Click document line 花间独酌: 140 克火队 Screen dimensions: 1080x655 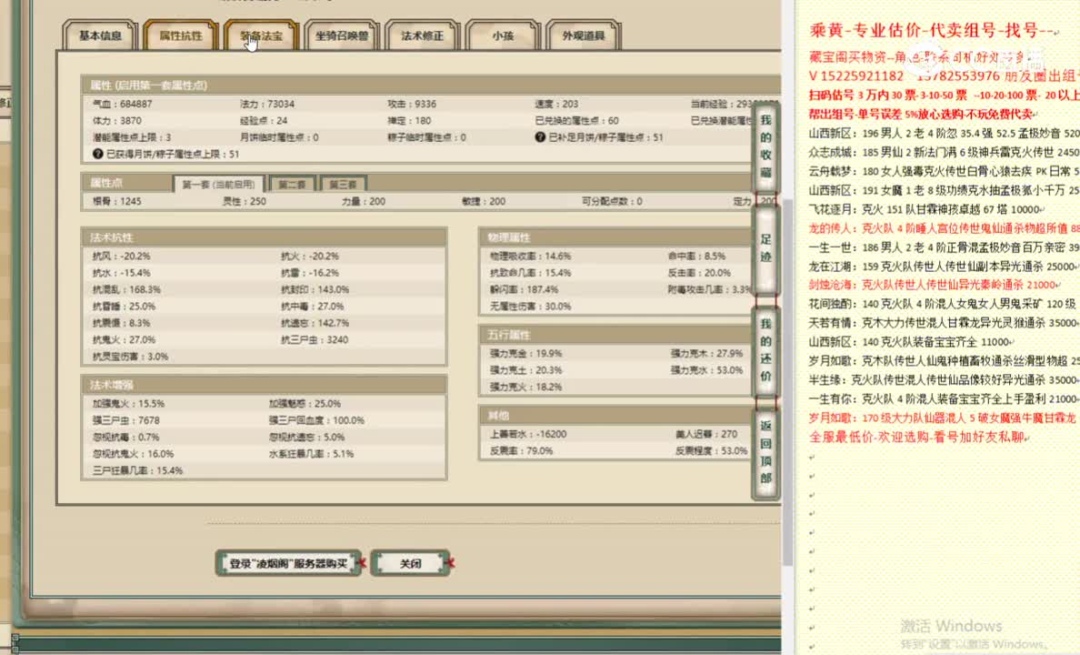944,304
